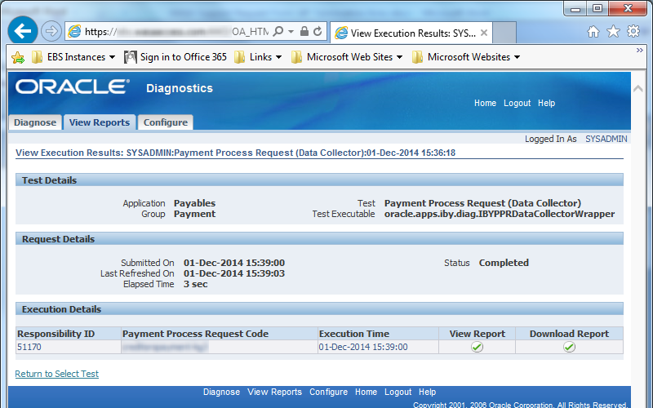The height and width of the screenshot is (408, 653).
Task: Click Help link in Oracle header
Action: [546, 104]
